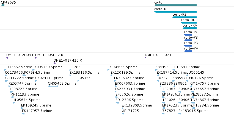Click the LP07934.5prime EST label
The width and height of the screenshot is (234, 115).
36,73
